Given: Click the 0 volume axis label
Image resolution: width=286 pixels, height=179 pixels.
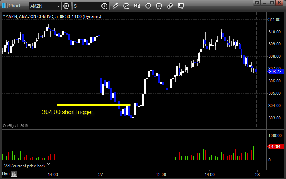Looking at the screenshot, I should [x=269, y=160].
